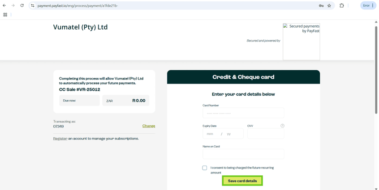
Task: Bookmark this page with the star
Action: pyautogui.click(x=329, y=6)
